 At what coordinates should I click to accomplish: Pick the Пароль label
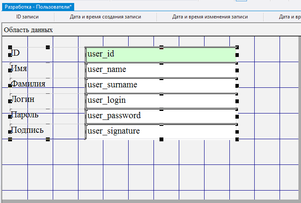(25, 115)
